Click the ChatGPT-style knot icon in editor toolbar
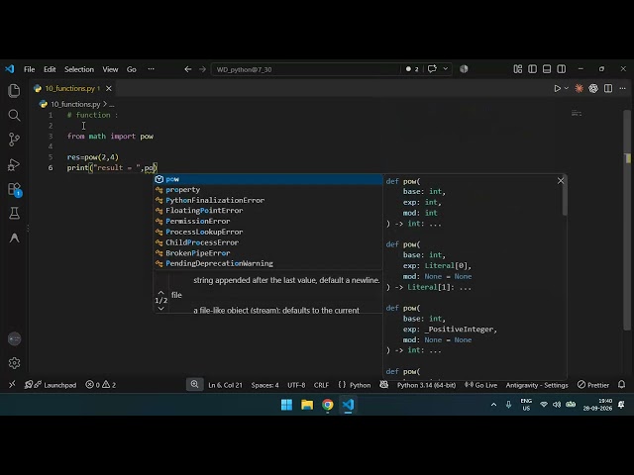634x475 pixels. point(593,88)
